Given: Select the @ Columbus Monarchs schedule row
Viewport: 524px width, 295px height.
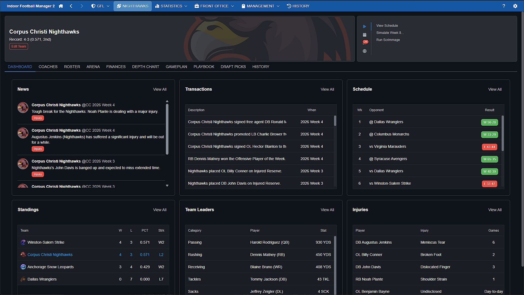Looking at the screenshot, I should tap(427, 134).
